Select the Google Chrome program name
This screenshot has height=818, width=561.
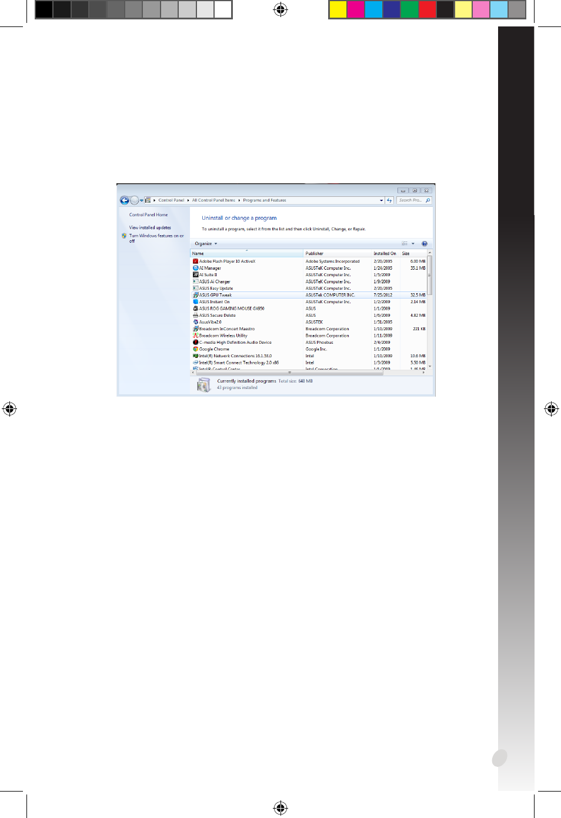tap(214, 350)
